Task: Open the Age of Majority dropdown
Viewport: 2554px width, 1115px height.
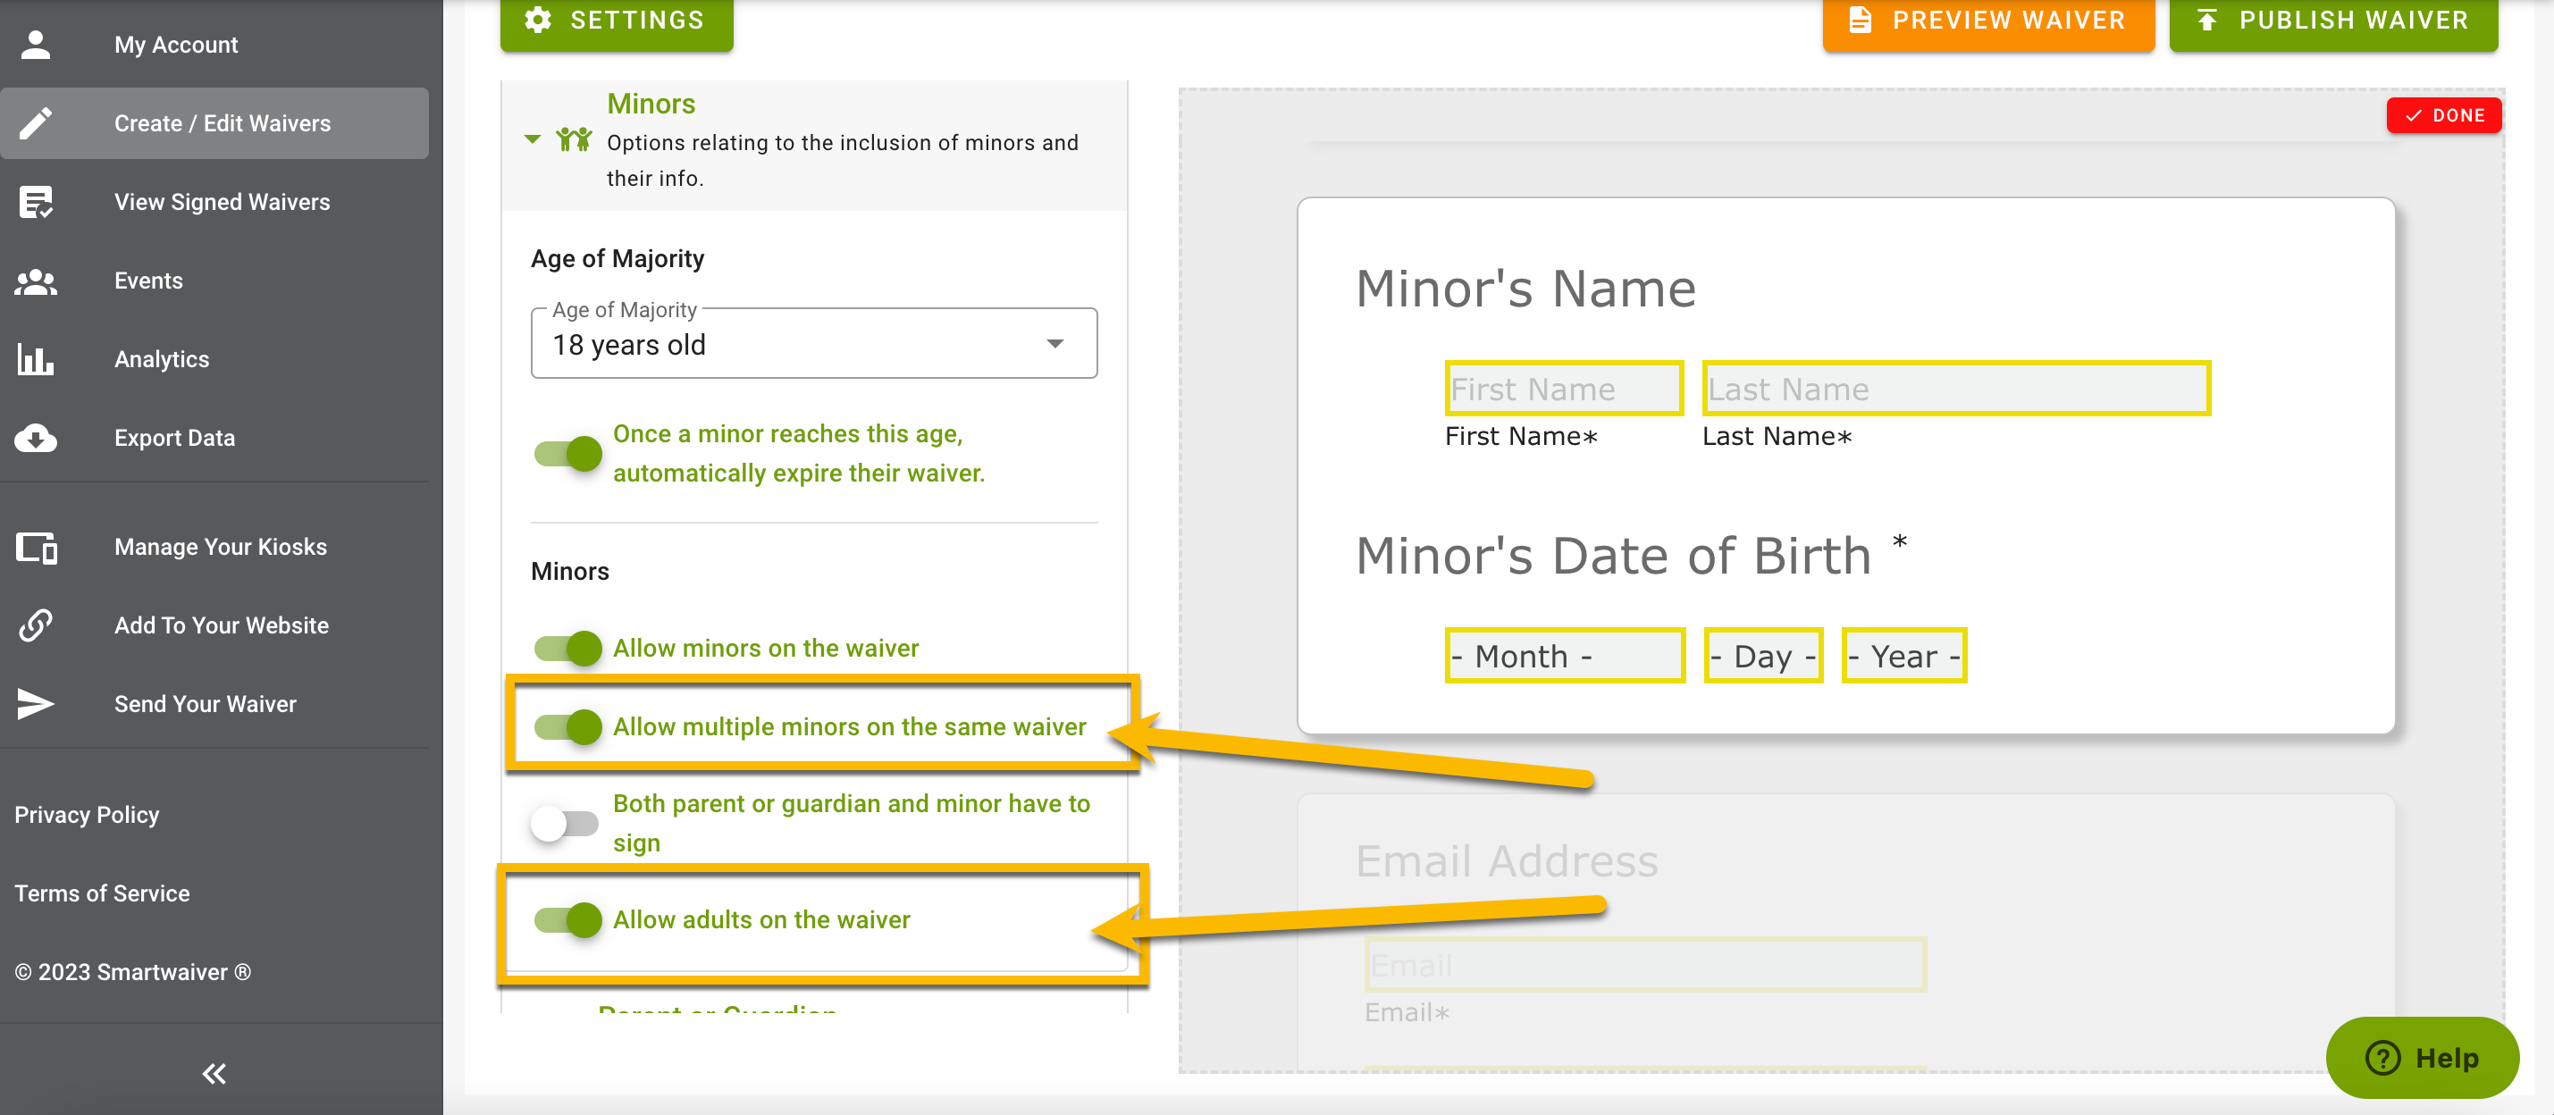Action: tap(814, 344)
